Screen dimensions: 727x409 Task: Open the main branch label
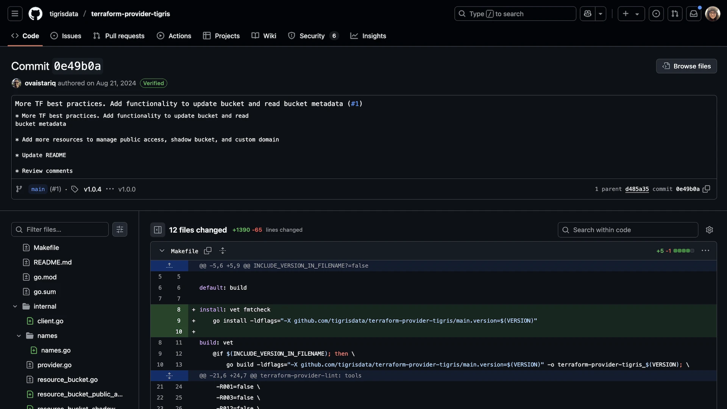(x=38, y=189)
